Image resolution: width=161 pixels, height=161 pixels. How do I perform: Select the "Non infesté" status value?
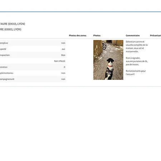coord(60,61)
